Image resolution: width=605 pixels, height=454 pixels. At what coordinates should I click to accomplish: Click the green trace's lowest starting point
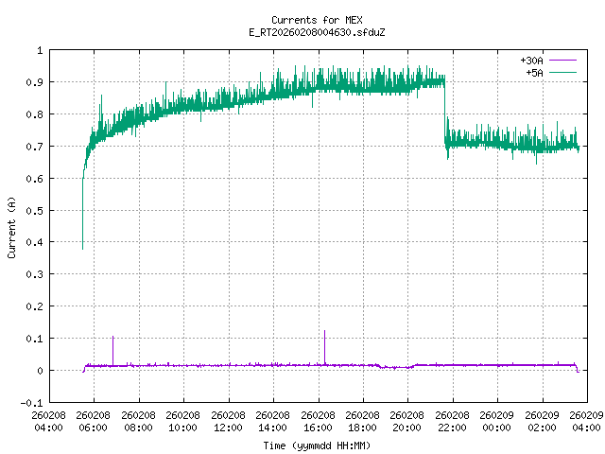point(82,248)
